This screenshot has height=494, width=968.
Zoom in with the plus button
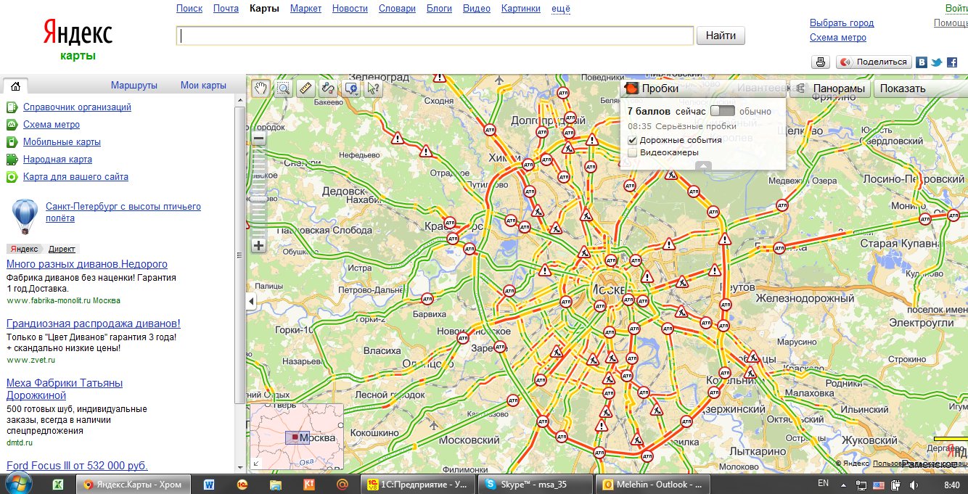coord(259,245)
